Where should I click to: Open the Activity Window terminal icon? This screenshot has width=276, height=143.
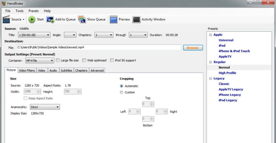136,19
